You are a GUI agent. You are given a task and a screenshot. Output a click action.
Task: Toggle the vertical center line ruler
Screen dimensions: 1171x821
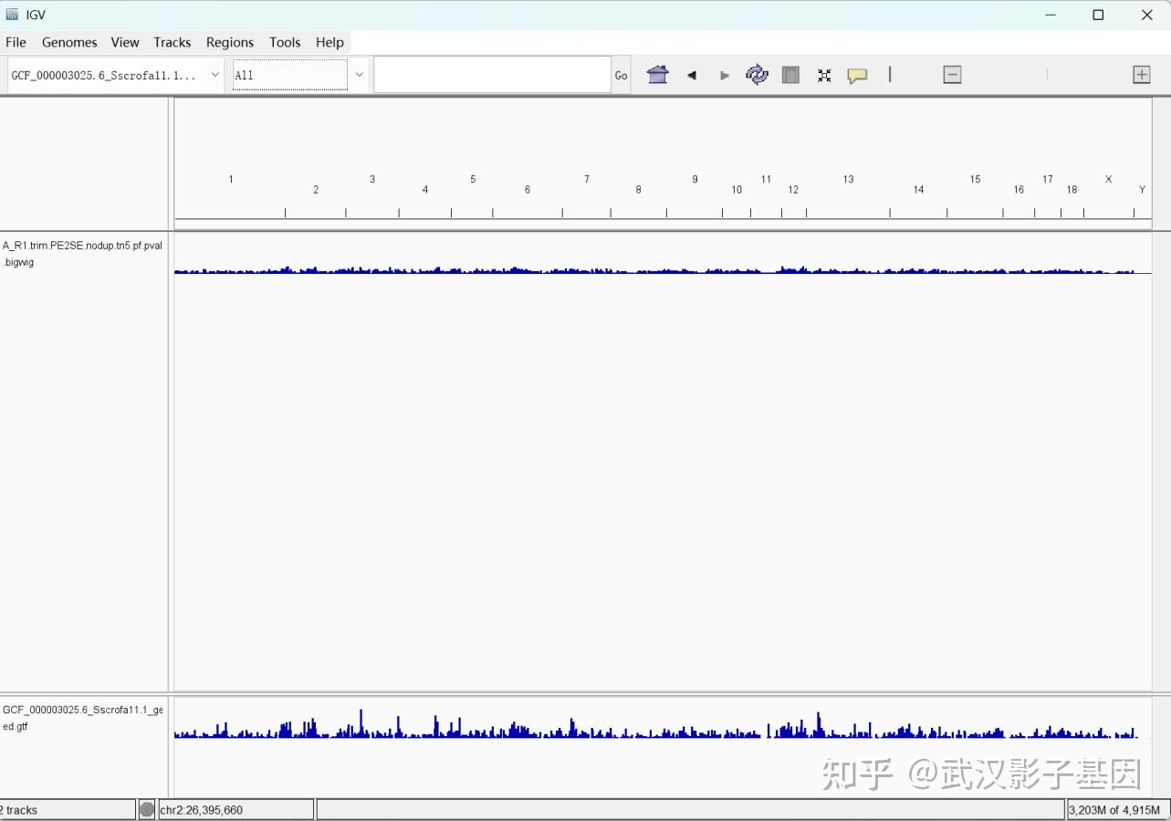coord(890,75)
